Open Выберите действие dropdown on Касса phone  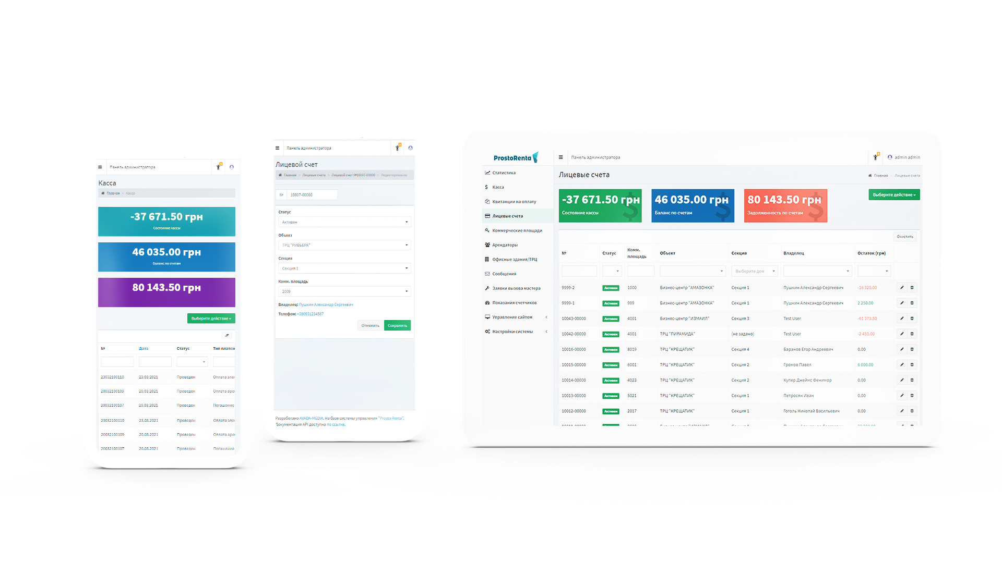click(211, 319)
